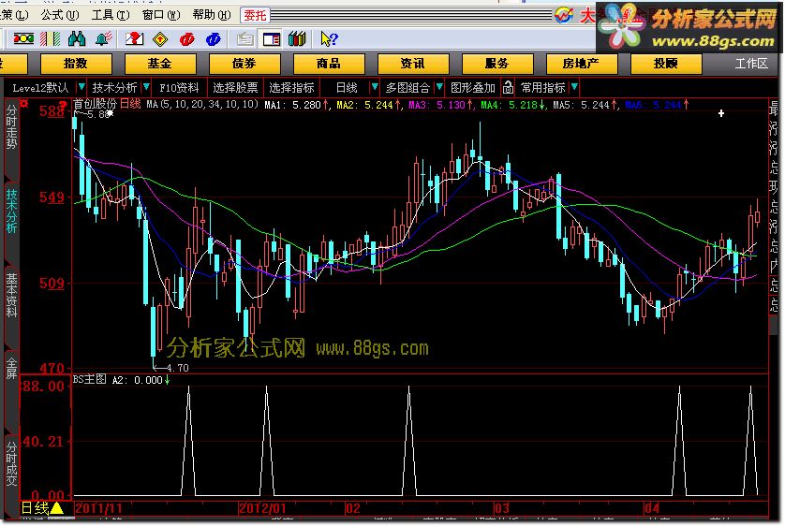Click the context help cursor icon
Screen dimensions: 785x526
pyautogui.click(x=329, y=38)
